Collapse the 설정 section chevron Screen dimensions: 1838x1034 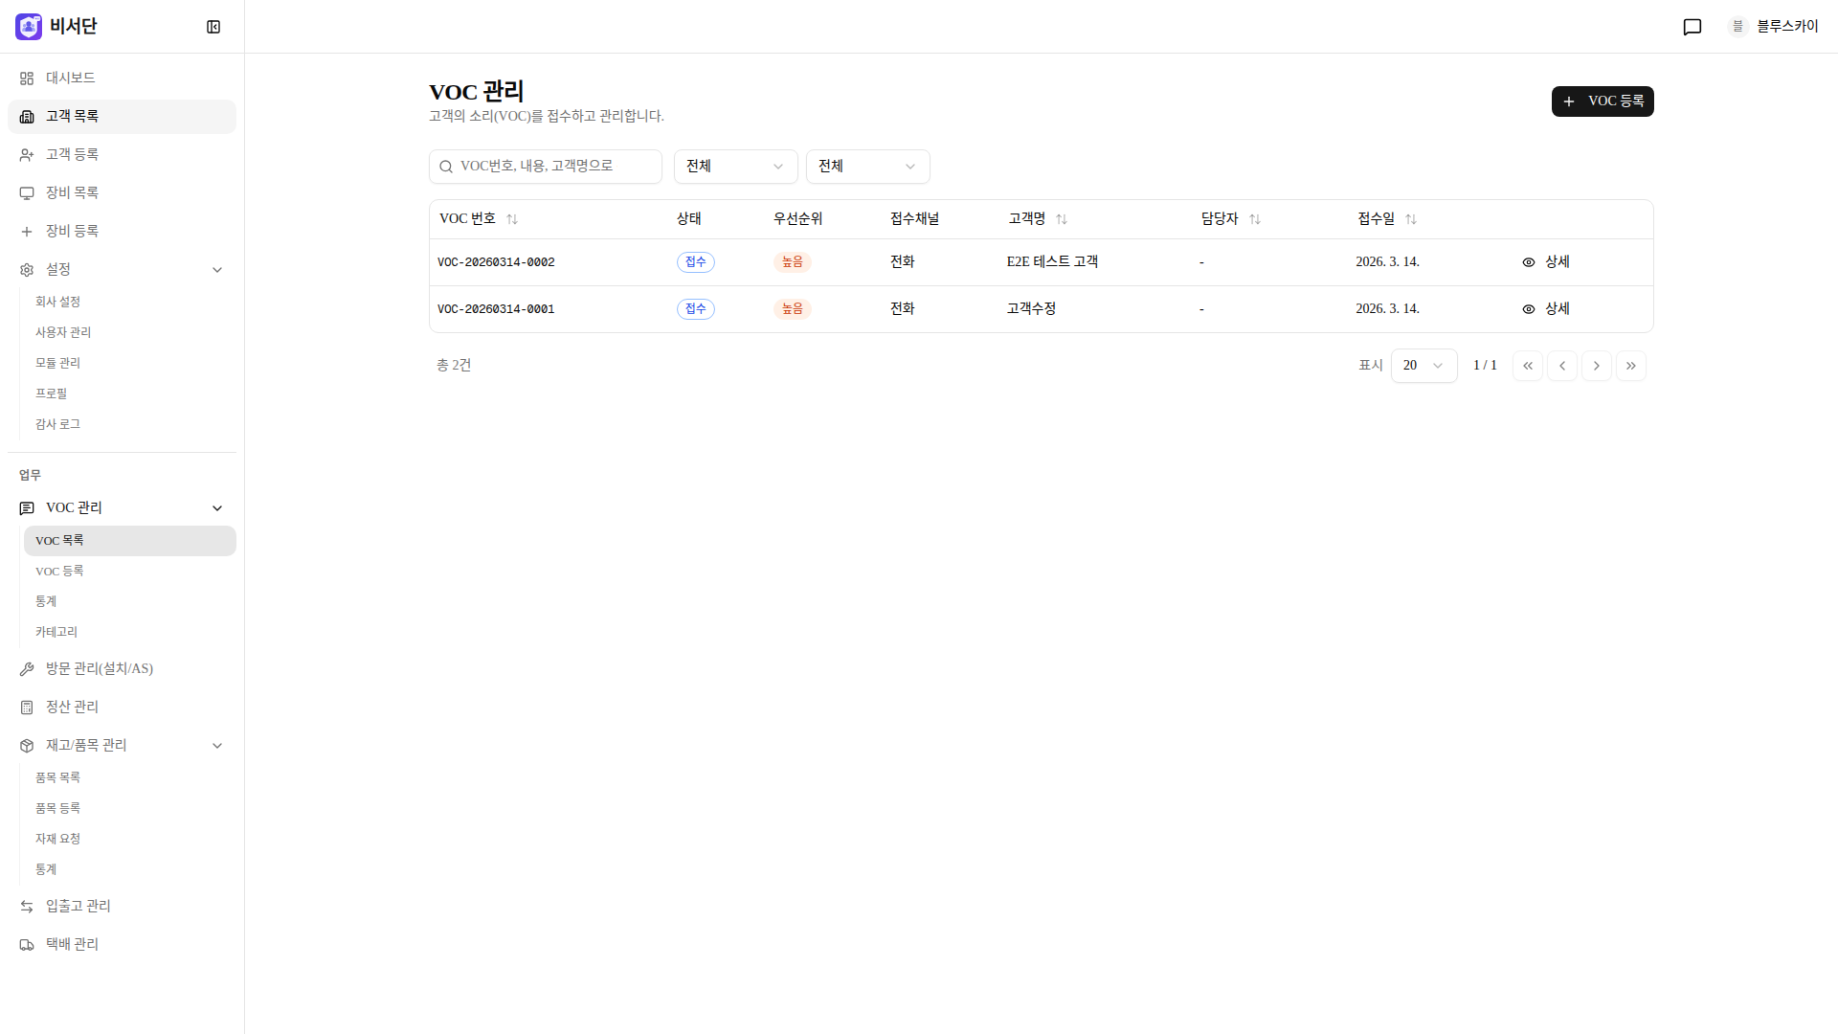tap(217, 270)
